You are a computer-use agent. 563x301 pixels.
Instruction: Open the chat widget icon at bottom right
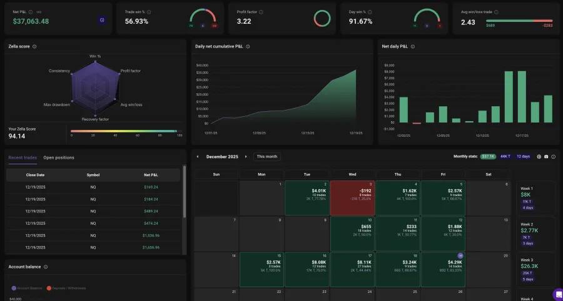(x=557, y=294)
